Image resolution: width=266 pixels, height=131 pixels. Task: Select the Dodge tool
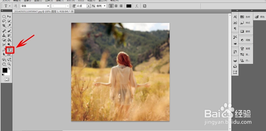[x=9, y=45]
